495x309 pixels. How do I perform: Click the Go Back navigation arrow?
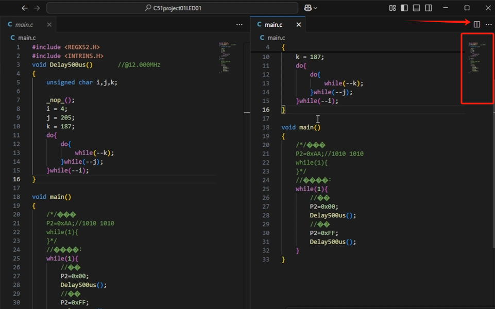pos(25,8)
